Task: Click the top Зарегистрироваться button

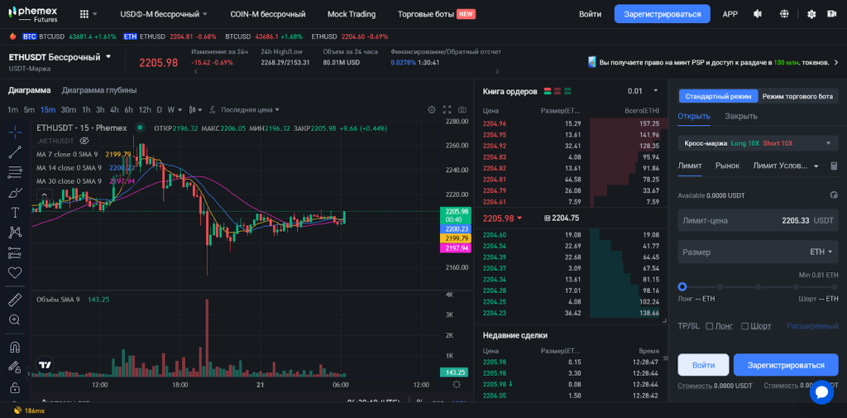Action: (x=663, y=14)
